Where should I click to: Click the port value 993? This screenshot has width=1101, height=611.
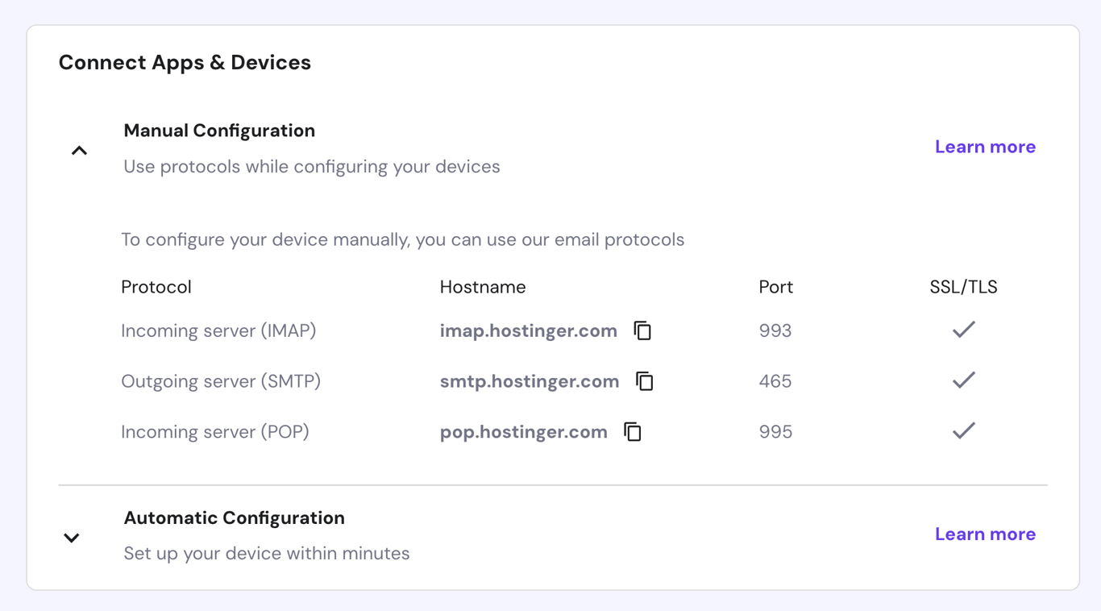[x=775, y=330]
